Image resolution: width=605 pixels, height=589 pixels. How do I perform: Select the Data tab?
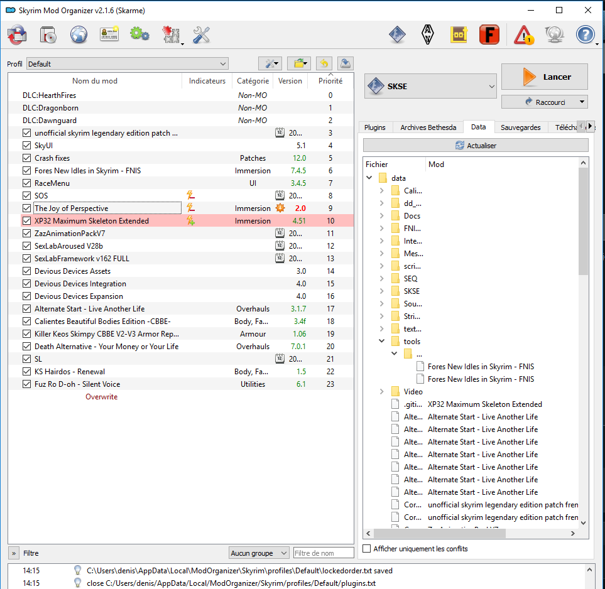[x=479, y=127]
